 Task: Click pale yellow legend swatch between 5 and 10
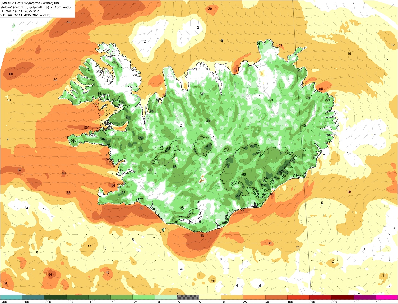pyautogui.click(x=210, y=297)
